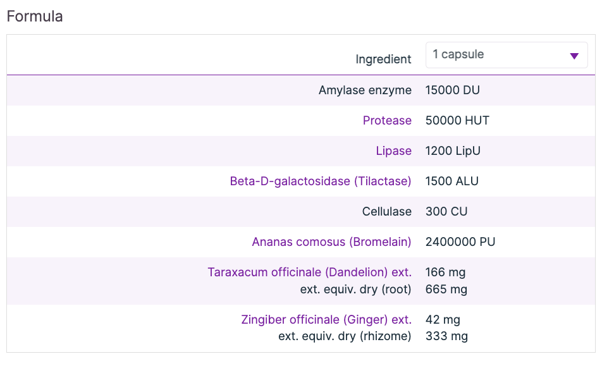Click the 300 CU amount
The height and width of the screenshot is (373, 602).
pyautogui.click(x=446, y=212)
